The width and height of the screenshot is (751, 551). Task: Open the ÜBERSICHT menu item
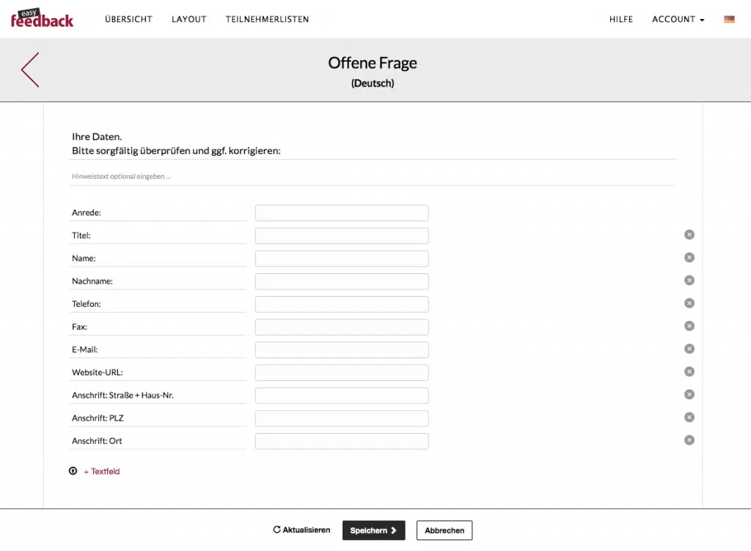click(128, 19)
